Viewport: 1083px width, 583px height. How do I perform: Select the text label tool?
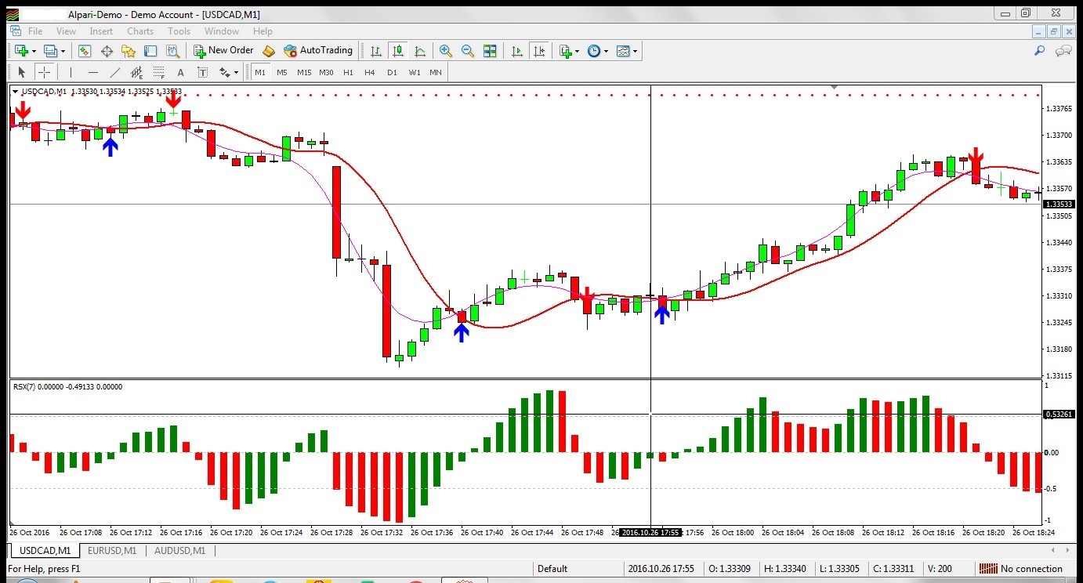[x=202, y=72]
